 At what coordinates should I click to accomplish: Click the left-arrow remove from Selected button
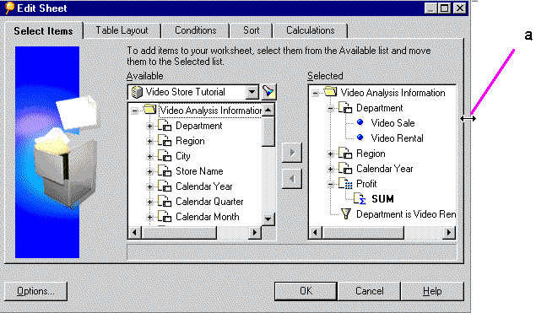tap(291, 178)
